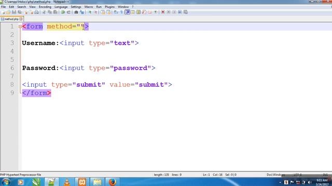Click the Print toolbar icon
The width and height of the screenshot is (332, 186).
pos(37,12)
